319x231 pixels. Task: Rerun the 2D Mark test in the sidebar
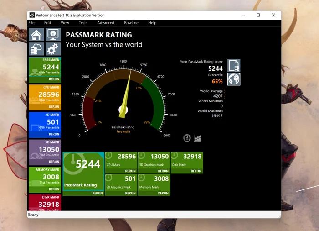click(x=54, y=134)
